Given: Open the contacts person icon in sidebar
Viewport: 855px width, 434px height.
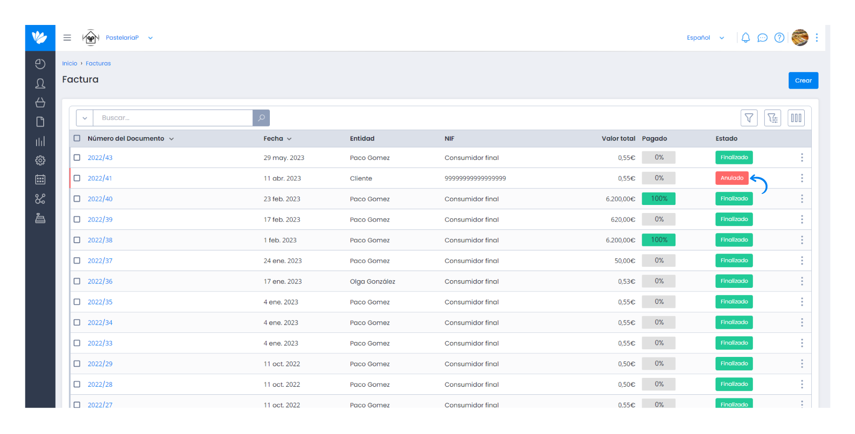Looking at the screenshot, I should pos(40,84).
